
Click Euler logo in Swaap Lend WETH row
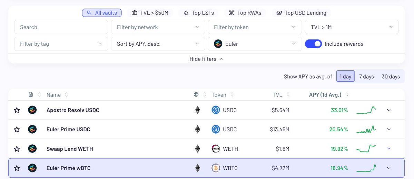pos(32,149)
